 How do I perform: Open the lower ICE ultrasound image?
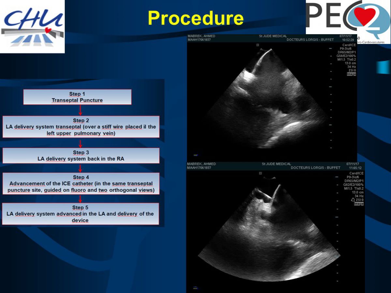click(x=276, y=227)
